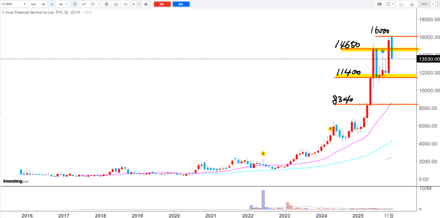This screenshot has width=440, height=218.
Task: Click the chart layout square icon
Action: pos(388,4)
